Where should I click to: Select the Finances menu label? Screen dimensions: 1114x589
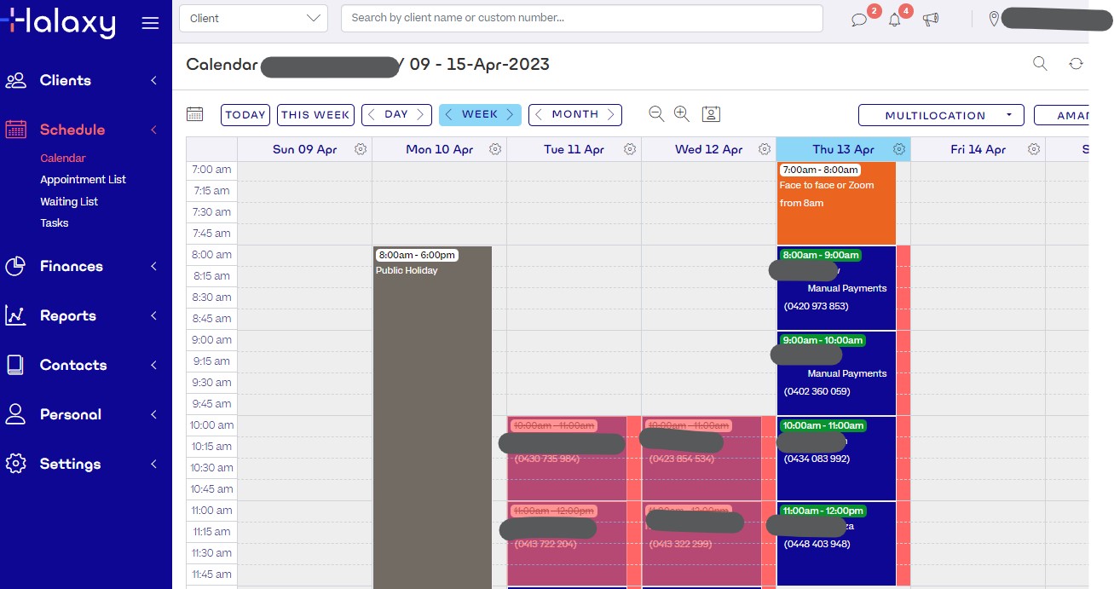click(71, 266)
